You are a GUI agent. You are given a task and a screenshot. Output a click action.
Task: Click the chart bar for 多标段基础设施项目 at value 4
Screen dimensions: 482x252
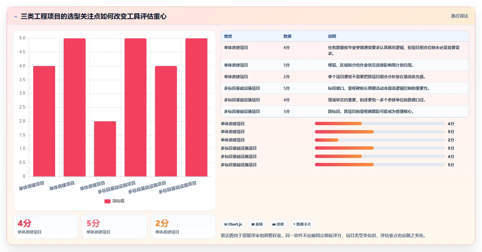pyautogui.click(x=166, y=121)
